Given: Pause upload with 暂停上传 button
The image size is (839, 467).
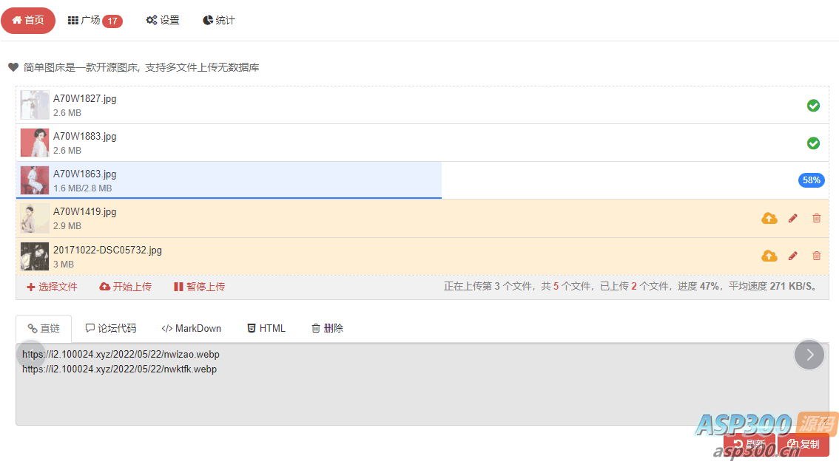Looking at the screenshot, I should [200, 287].
